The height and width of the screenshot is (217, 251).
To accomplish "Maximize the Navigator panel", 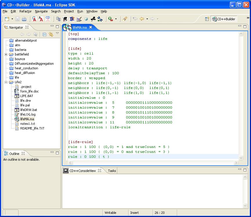I will pyautogui.click(x=57, y=27).
